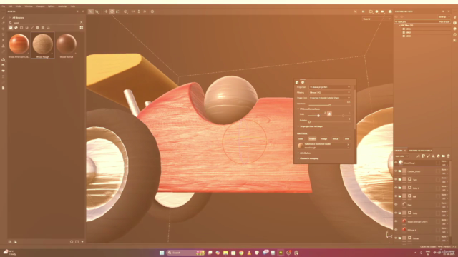Toggle horizontal symmetry mirror icon
Viewport: 458px width, 257px height.
(133, 11)
